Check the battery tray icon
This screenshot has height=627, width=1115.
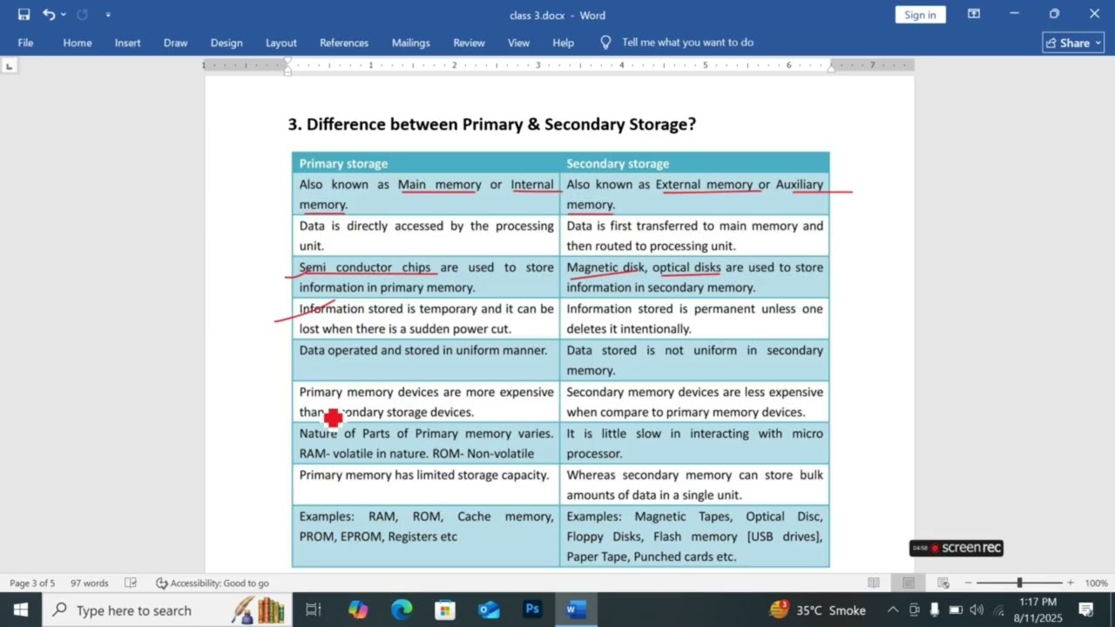[x=956, y=610]
